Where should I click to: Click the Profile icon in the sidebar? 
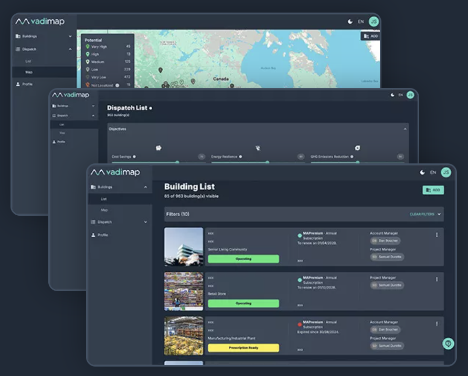coord(94,235)
